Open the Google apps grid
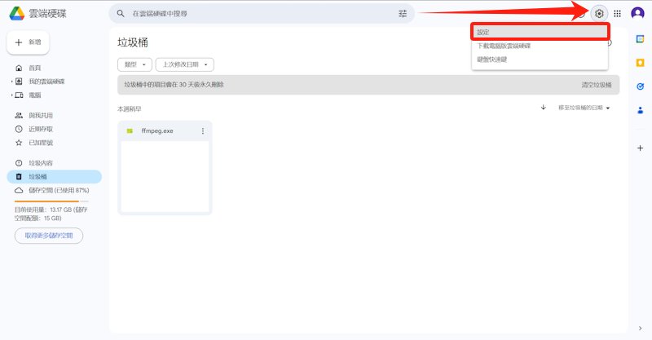Screen dimensions: 652x340 pyautogui.click(x=618, y=14)
